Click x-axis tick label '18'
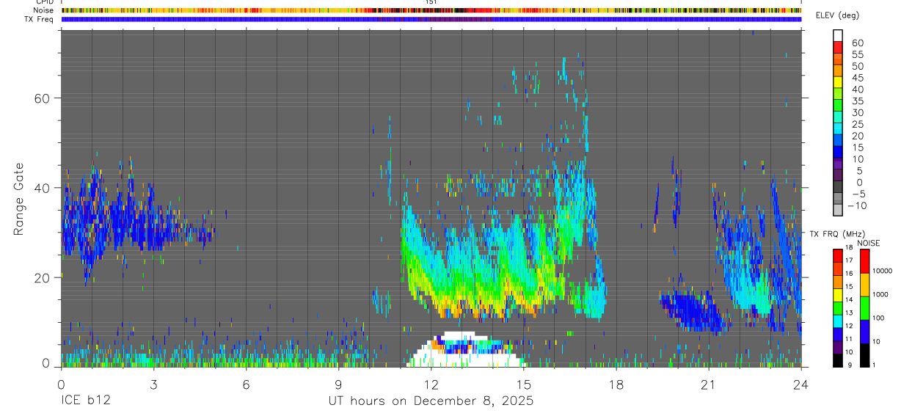The image size is (901, 416). point(616,384)
